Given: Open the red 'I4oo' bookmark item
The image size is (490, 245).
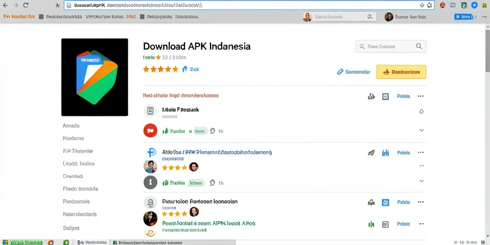Looking at the screenshot, I should [131, 17].
